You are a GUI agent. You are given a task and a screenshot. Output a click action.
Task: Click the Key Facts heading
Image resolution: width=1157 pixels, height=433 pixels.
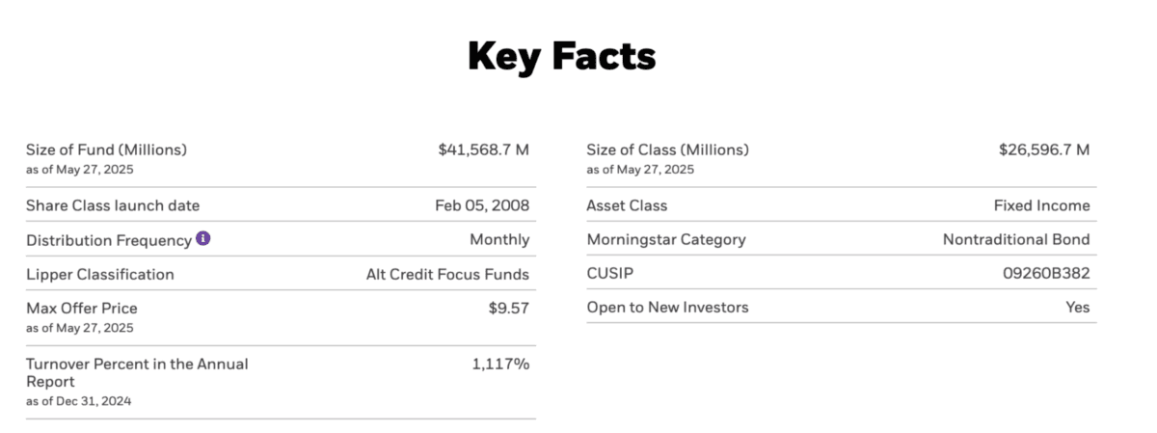pyautogui.click(x=562, y=57)
